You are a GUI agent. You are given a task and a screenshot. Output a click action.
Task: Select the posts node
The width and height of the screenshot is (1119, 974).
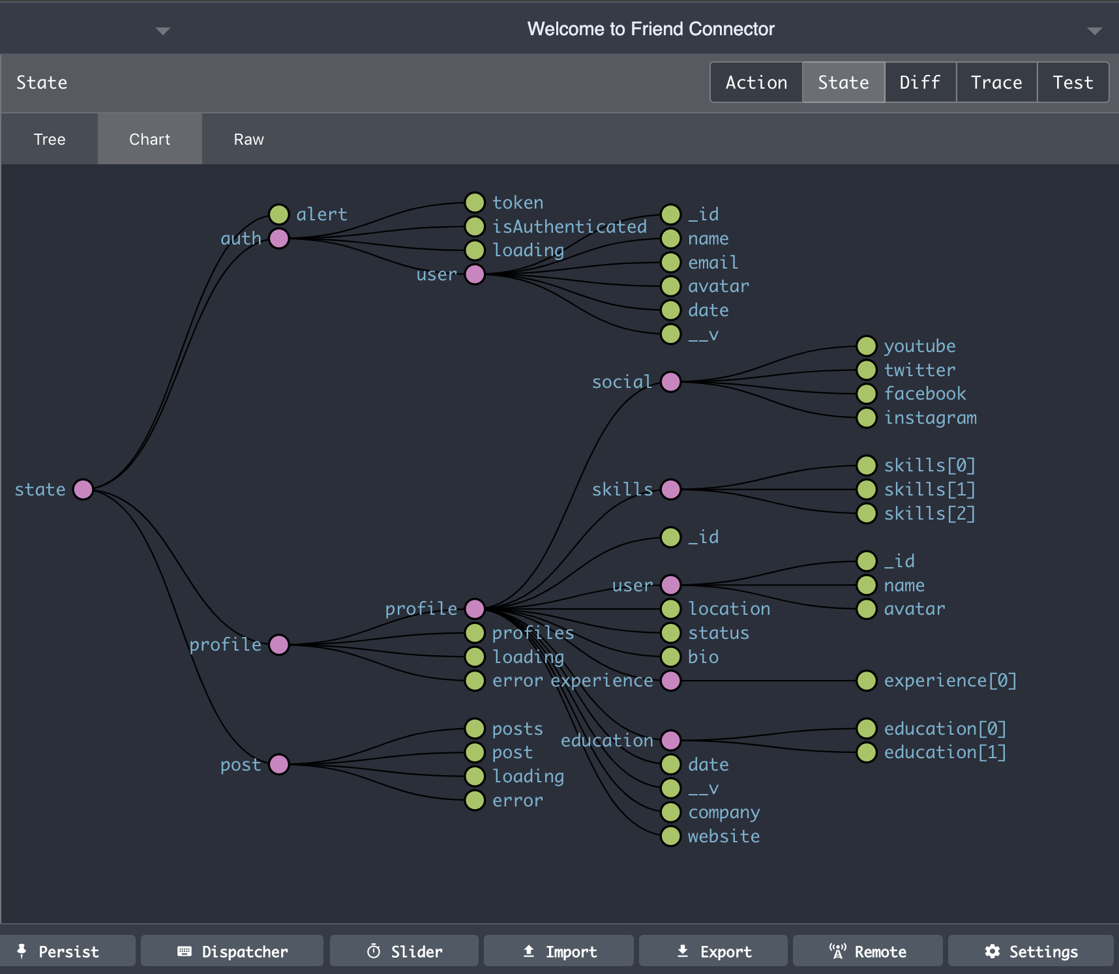point(475,728)
